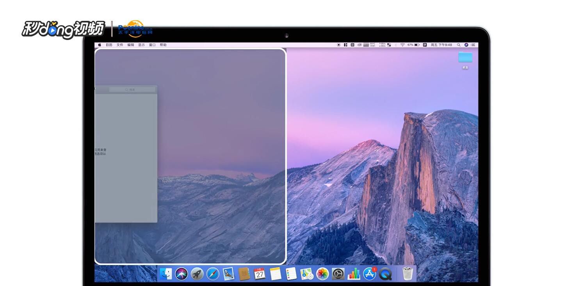Open Contacts brown book icon in Dock
This screenshot has height=286, width=573.
pyautogui.click(x=244, y=274)
